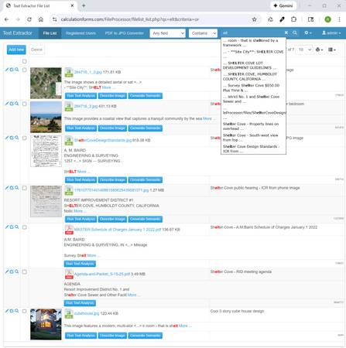The image size is (346, 348).
Task: Click the JPG file icon for 284716_1_0.jpg
Action: 69,72
